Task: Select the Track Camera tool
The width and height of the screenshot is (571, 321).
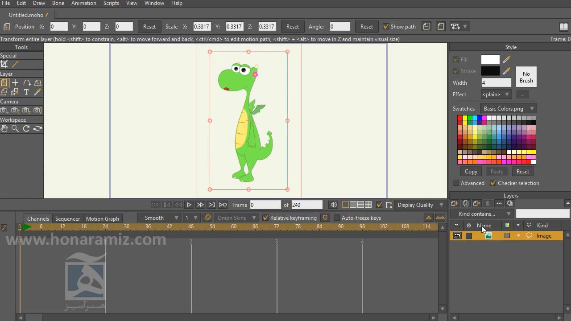Action: 4,110
